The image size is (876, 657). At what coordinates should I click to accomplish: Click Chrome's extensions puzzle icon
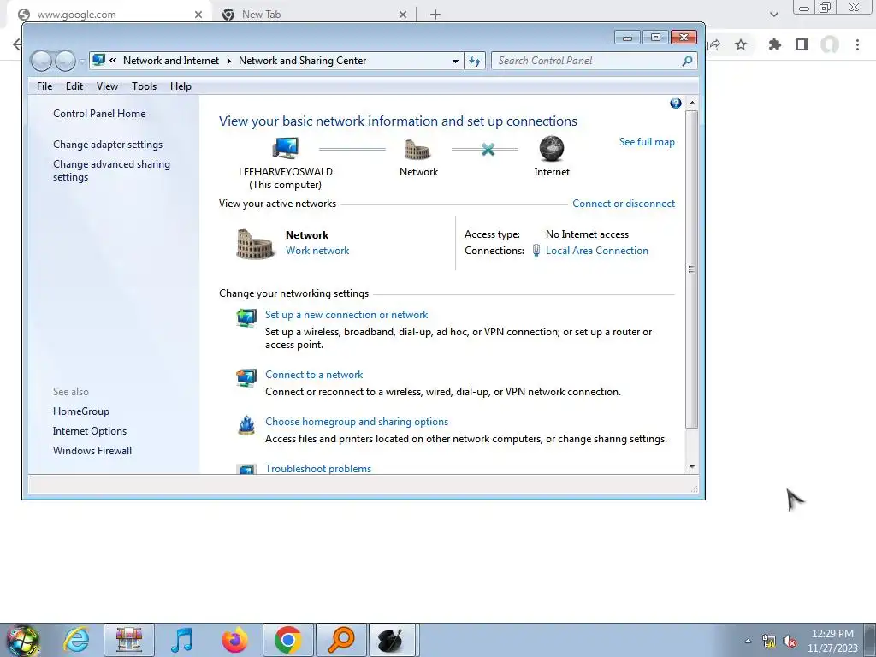point(774,44)
